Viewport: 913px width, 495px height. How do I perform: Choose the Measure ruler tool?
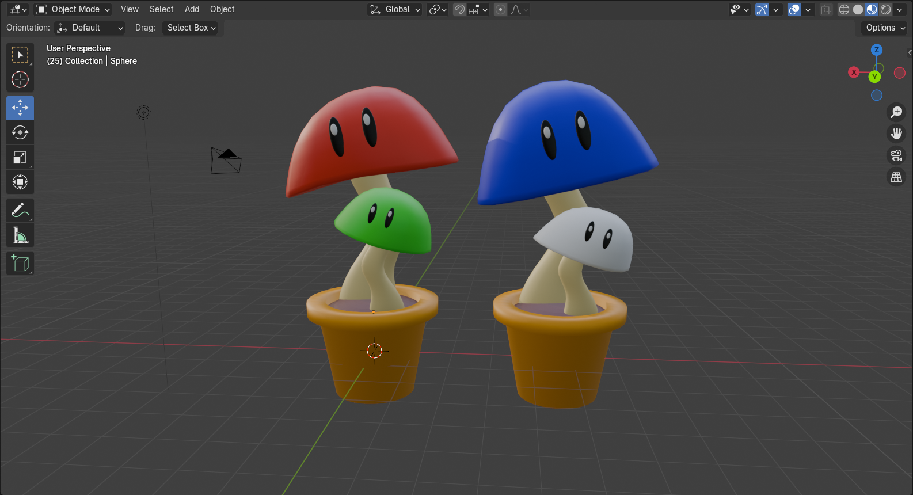[20, 235]
